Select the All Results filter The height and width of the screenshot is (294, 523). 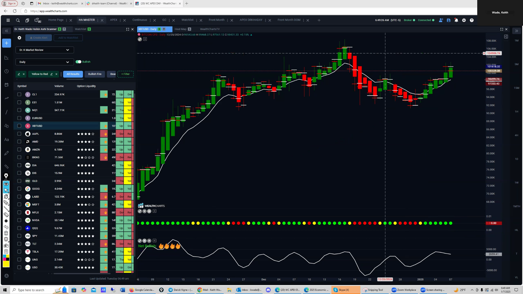pyautogui.click(x=73, y=74)
